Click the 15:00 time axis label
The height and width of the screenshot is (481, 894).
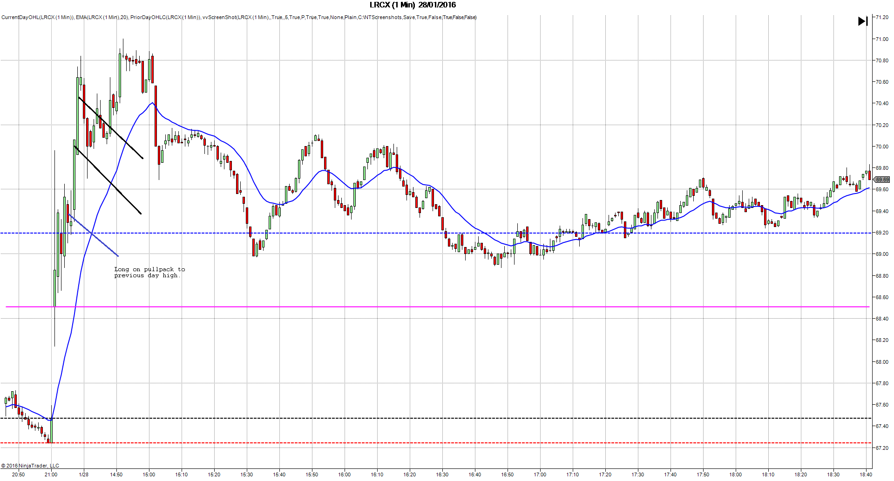tap(149, 474)
